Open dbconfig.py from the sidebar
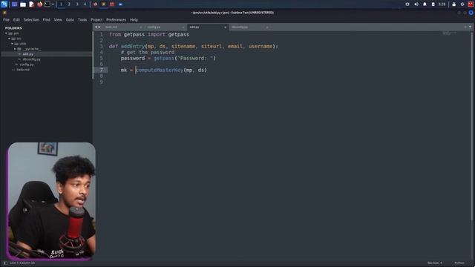 pyautogui.click(x=31, y=59)
